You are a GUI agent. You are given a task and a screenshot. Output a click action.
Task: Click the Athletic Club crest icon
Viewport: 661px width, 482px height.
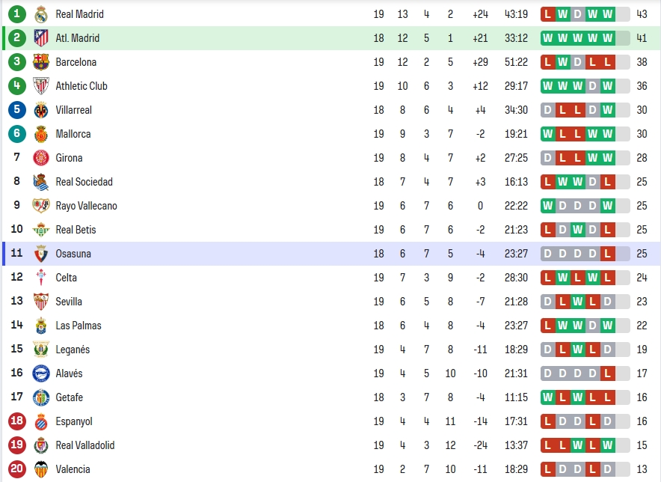pos(41,86)
